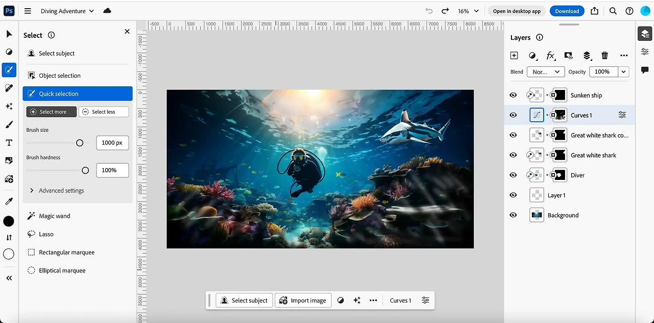The height and width of the screenshot is (323, 654).
Task: Add adjustment layer from Layers panel
Action: coord(532,55)
